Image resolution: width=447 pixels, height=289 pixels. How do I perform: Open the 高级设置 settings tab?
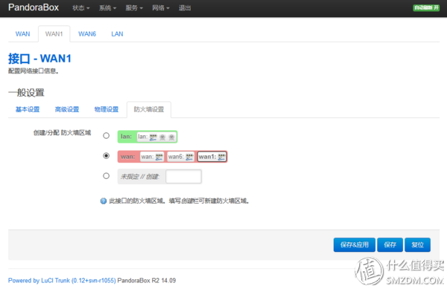tap(67, 109)
